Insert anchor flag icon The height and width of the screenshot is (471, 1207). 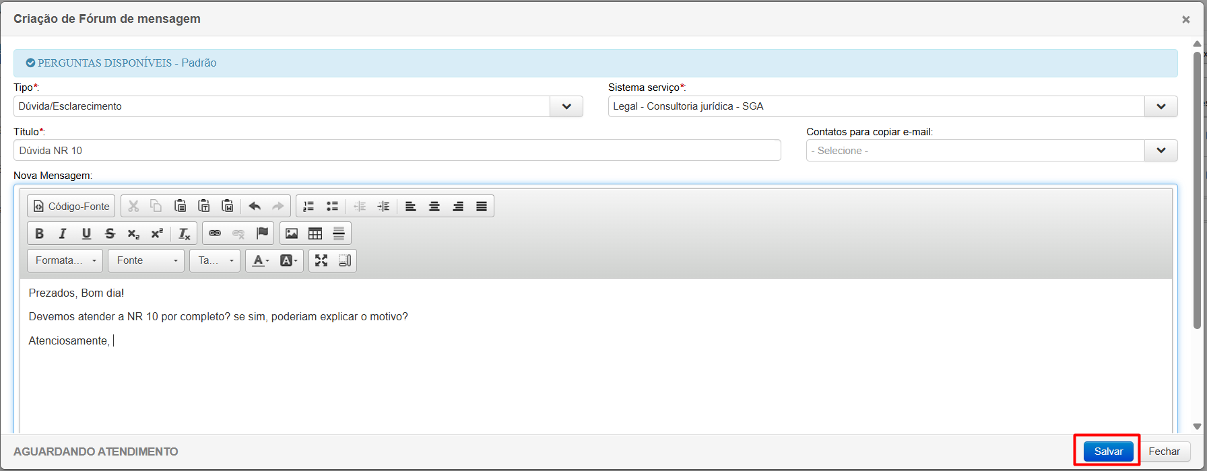pyautogui.click(x=262, y=233)
